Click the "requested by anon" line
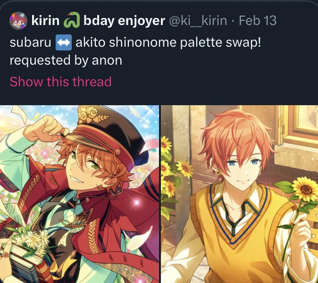This screenshot has width=318, height=283. [x=66, y=60]
